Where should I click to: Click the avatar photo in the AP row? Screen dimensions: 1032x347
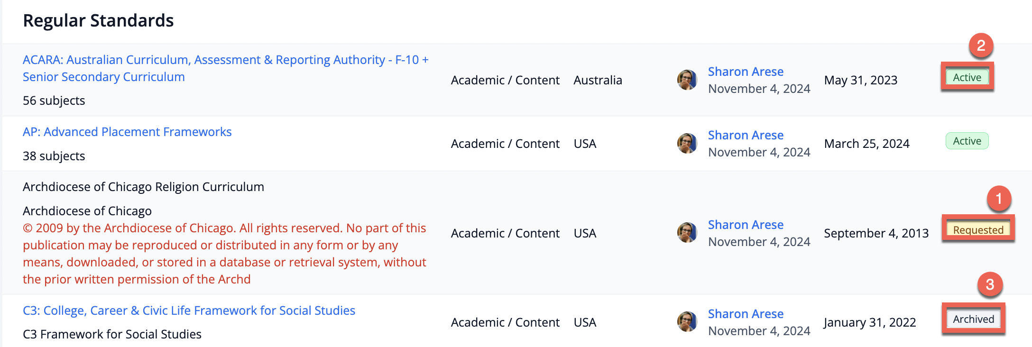[687, 143]
